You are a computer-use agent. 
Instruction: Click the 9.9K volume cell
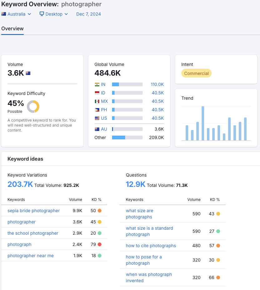[77, 211]
